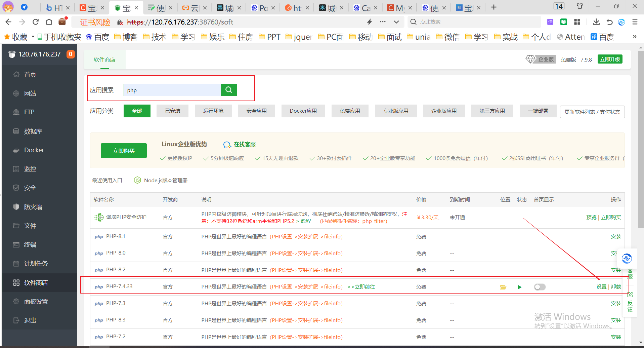644x348 pixels.
Task: Click the browser translate extension icon
Action: pos(550,22)
